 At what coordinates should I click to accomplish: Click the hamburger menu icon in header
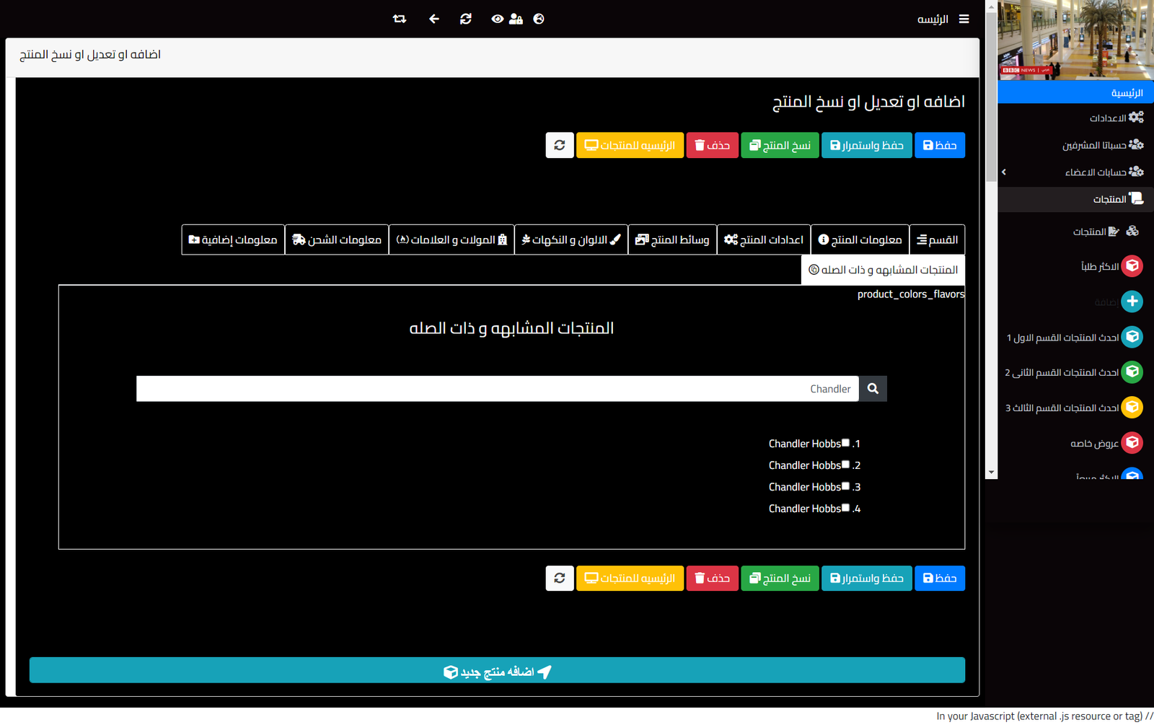(964, 19)
